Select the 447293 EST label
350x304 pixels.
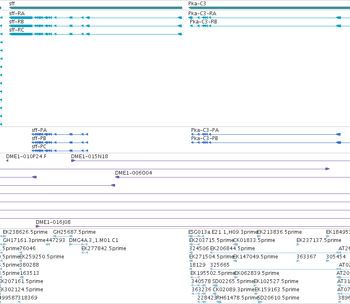[x=56, y=240]
